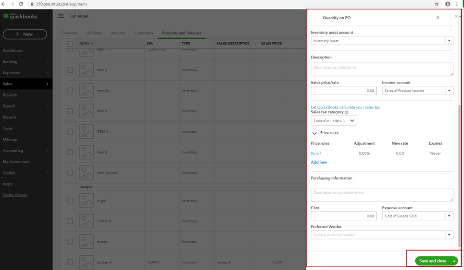This screenshot has width=464, height=270.
Task: Close the product panel with the X
Action: (x=456, y=16)
